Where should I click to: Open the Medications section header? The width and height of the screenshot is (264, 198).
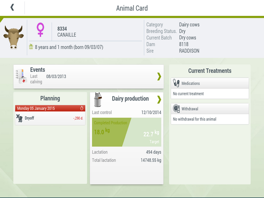coord(210,83)
